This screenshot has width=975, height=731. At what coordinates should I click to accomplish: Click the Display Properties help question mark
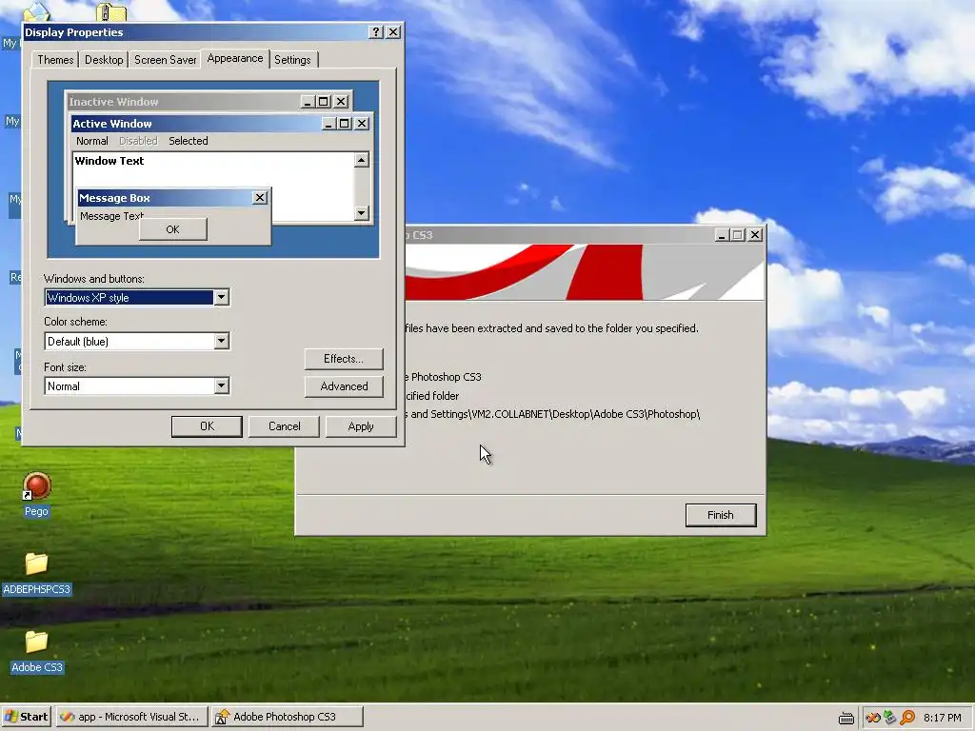click(375, 32)
